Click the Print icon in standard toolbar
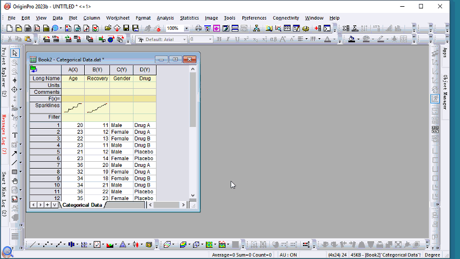This screenshot has height=259, width=460. point(199,28)
